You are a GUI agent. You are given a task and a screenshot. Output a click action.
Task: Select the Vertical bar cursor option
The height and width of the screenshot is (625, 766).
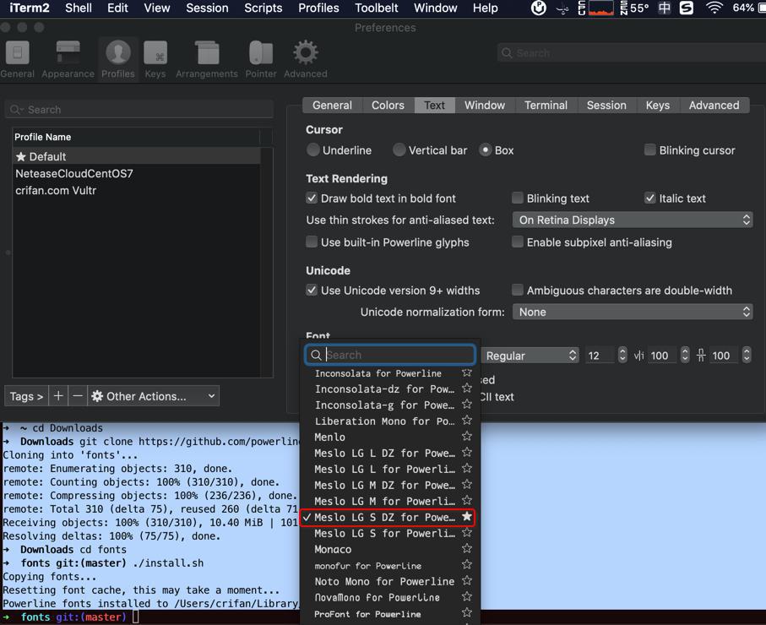point(399,150)
